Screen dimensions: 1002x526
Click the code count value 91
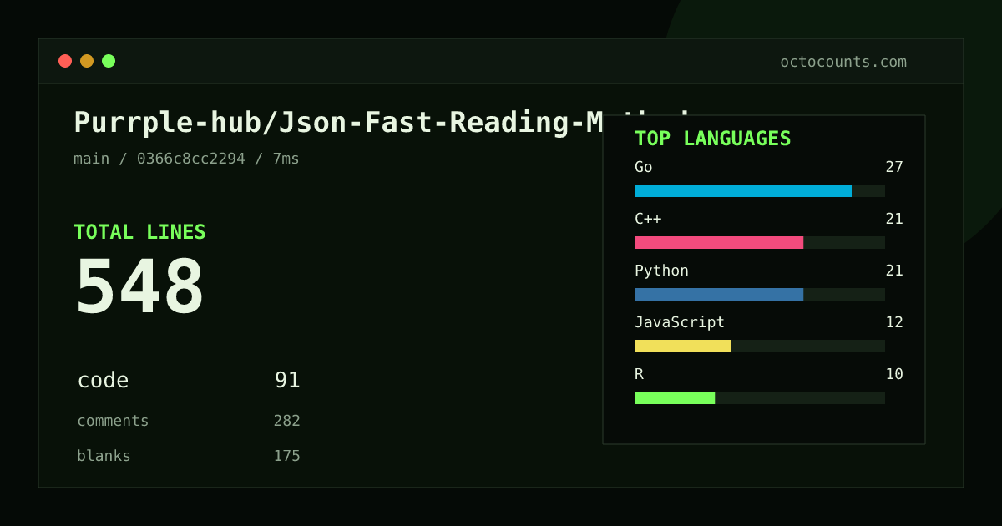[x=287, y=381]
